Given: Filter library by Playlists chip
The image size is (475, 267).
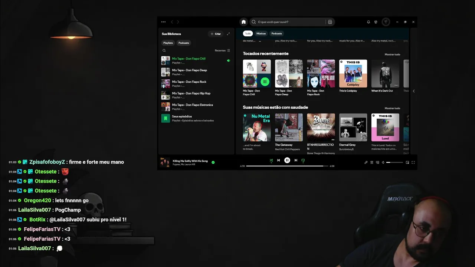Looking at the screenshot, I should coord(168,43).
